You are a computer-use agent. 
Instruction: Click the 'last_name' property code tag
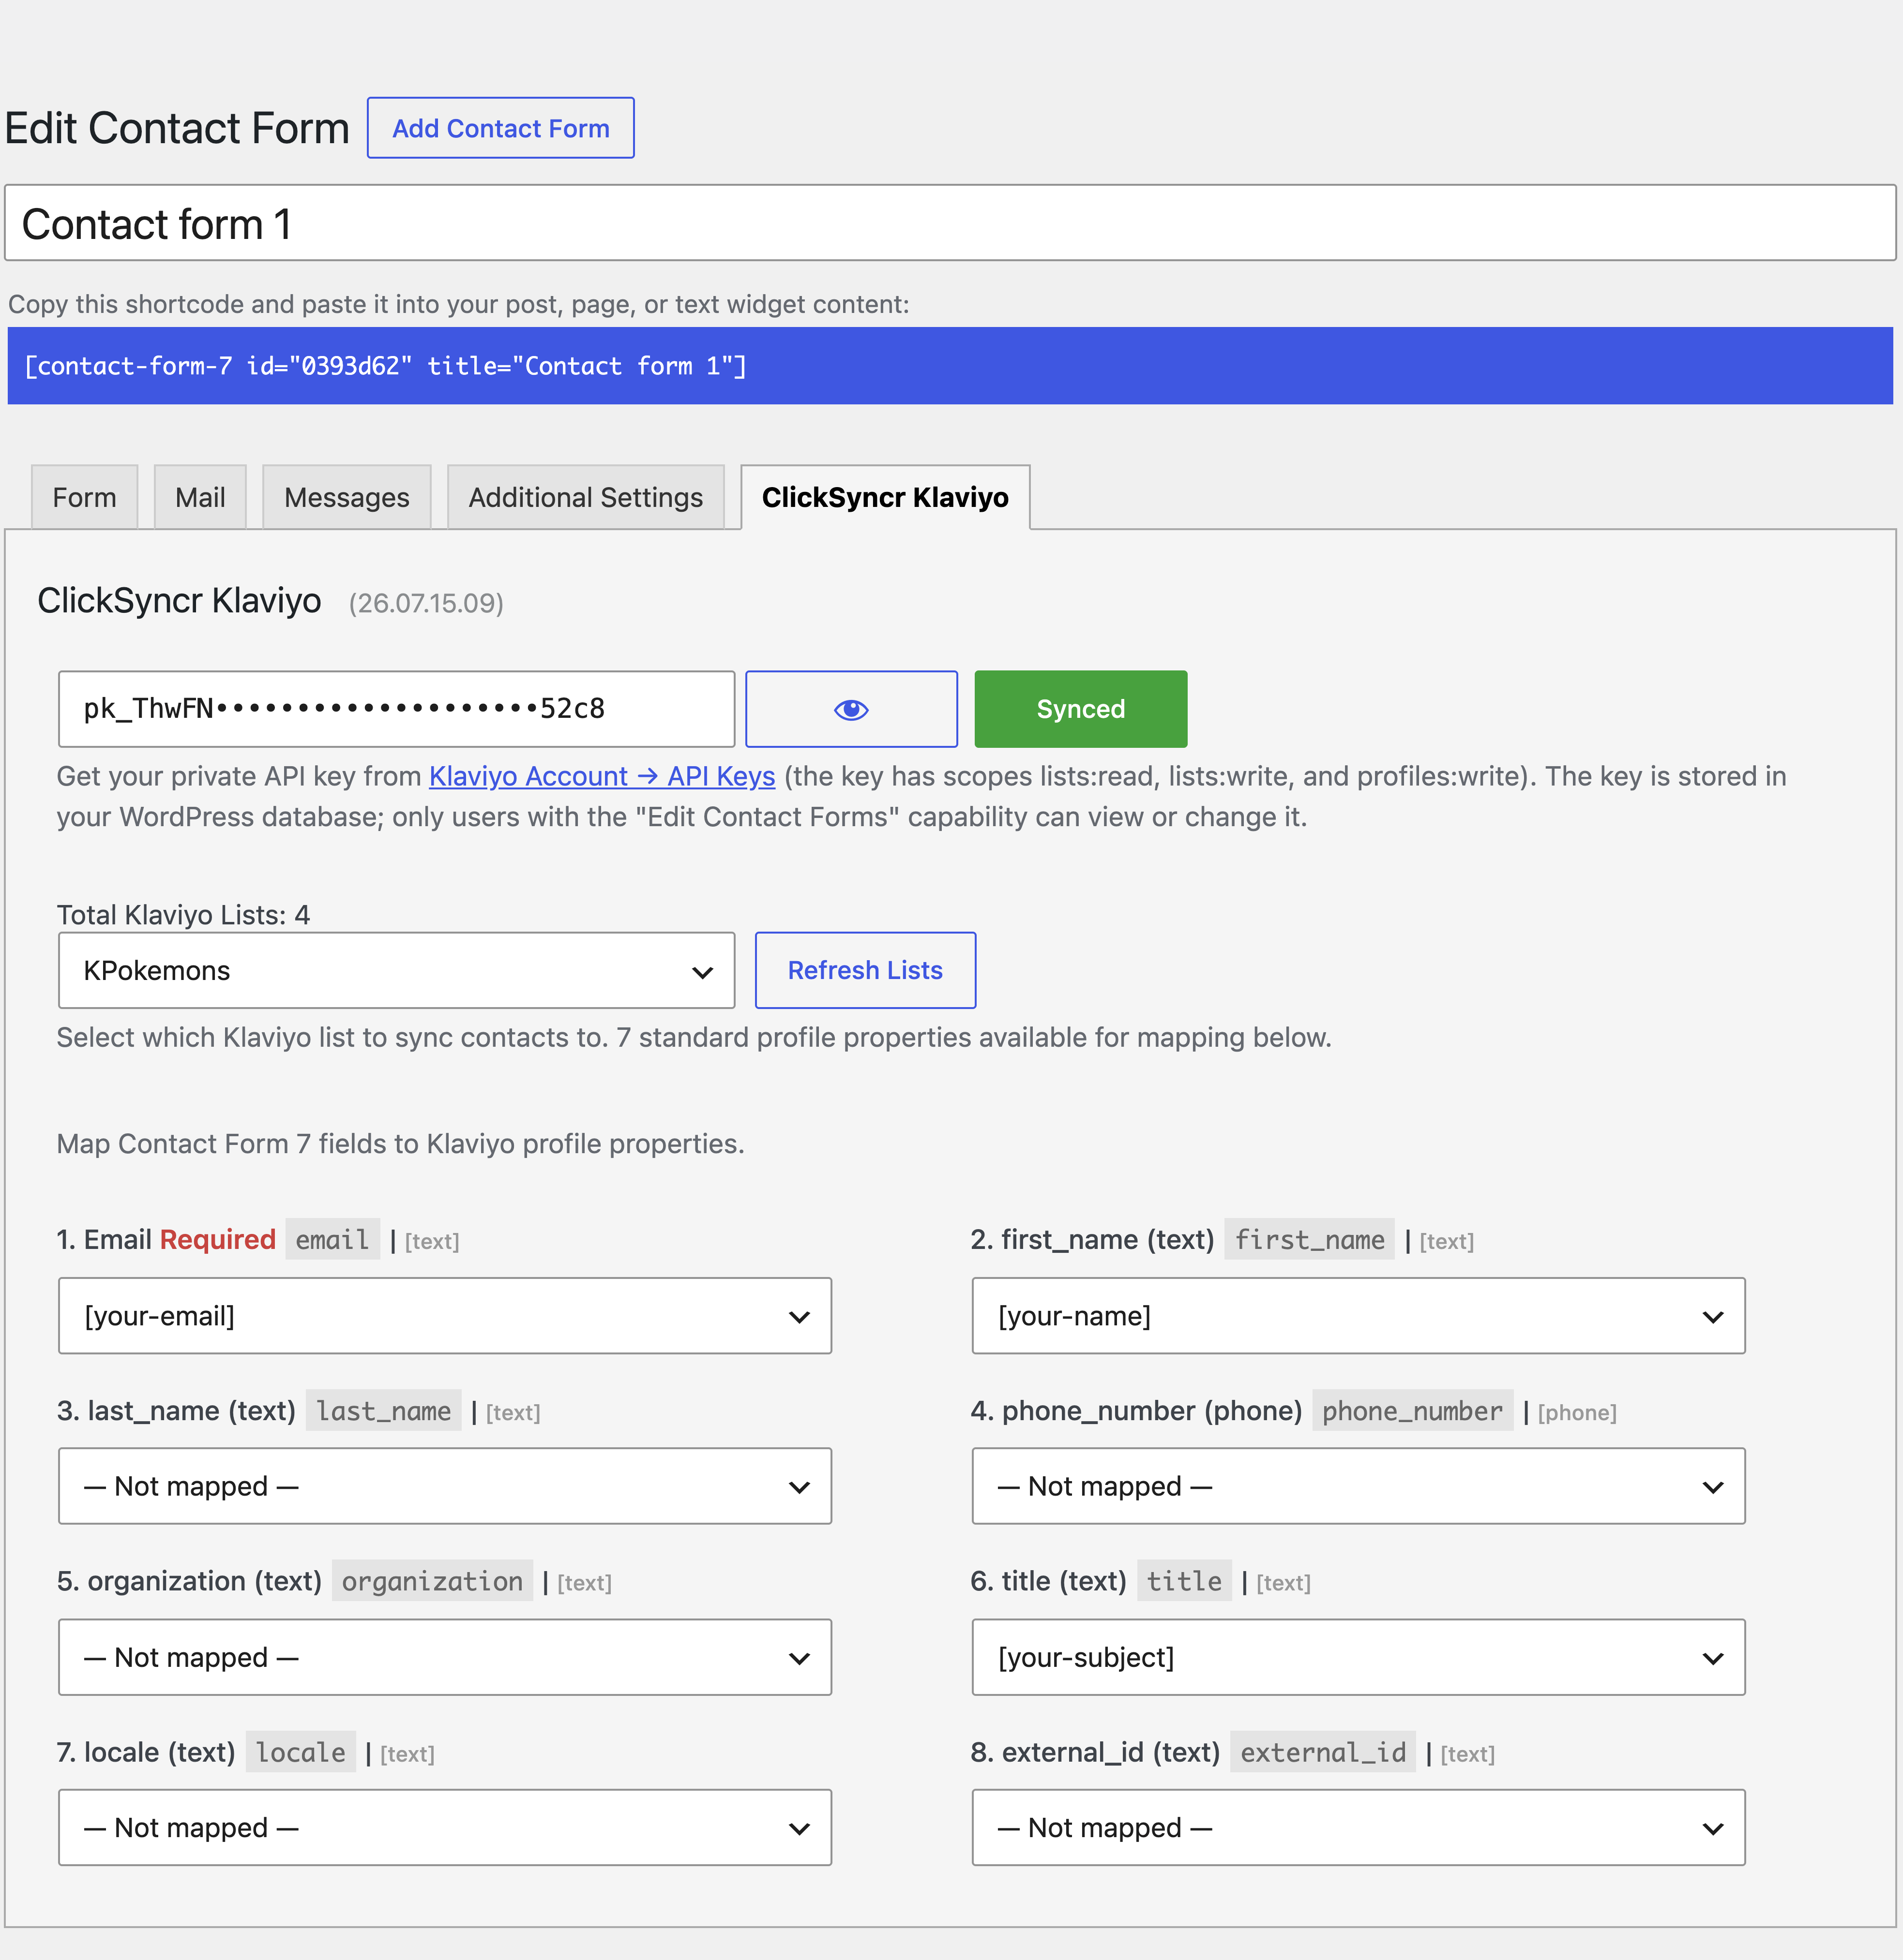tap(383, 1411)
